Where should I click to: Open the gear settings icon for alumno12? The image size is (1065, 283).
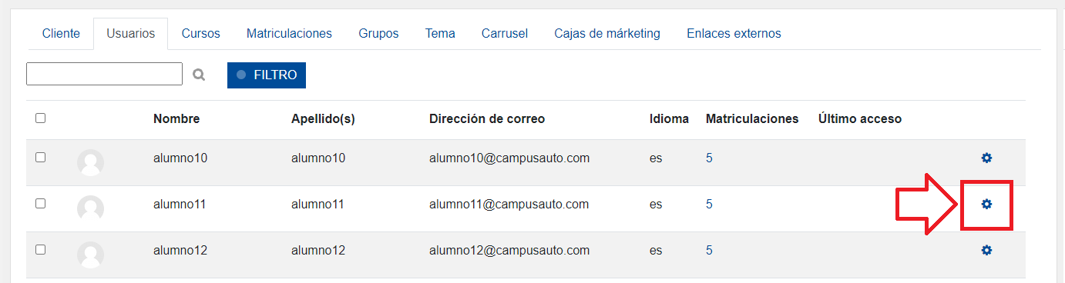pos(986,251)
